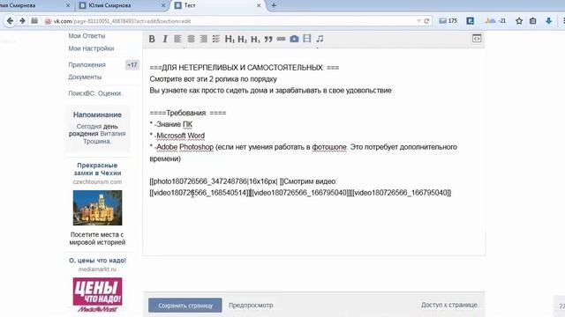Open Прекрасные замки в Чехии ad
The height and width of the screenshot is (317, 565).
(x=97, y=169)
